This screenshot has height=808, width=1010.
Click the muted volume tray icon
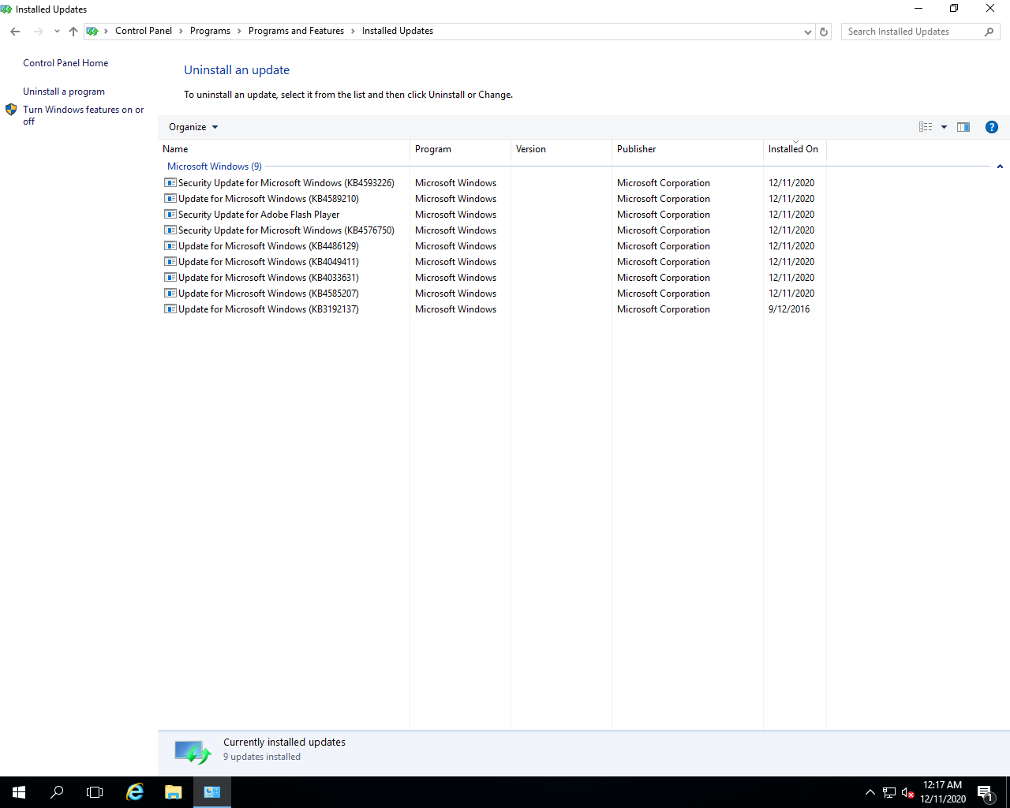point(907,792)
